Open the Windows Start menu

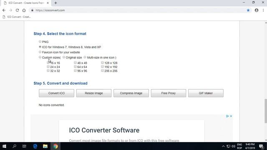5,146
